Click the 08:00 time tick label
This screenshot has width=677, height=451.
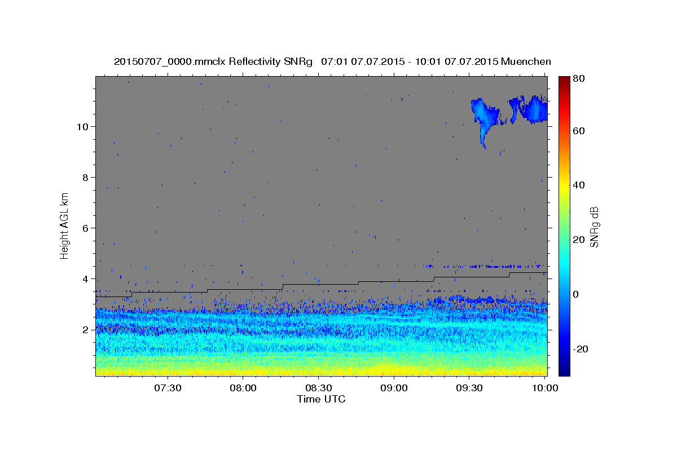[243, 388]
